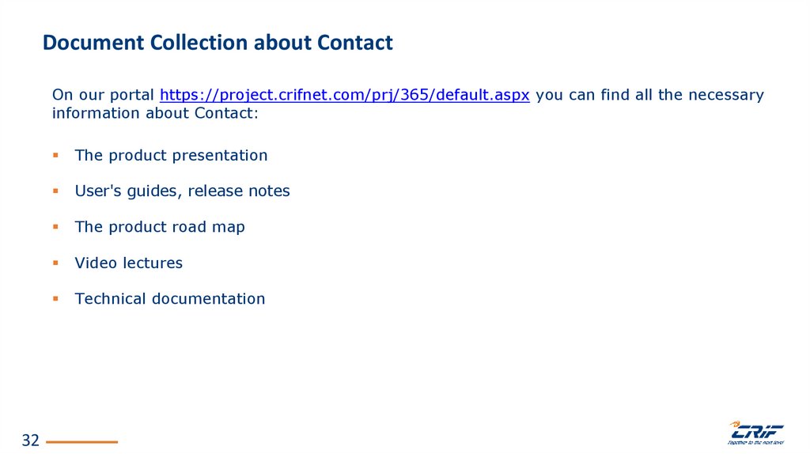This screenshot has height=454, width=810.
Task: Click "The product road map" entry
Action: coord(160,227)
